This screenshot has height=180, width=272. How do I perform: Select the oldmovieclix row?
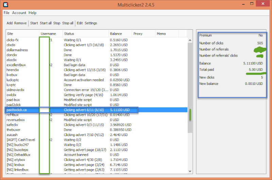point(97,90)
